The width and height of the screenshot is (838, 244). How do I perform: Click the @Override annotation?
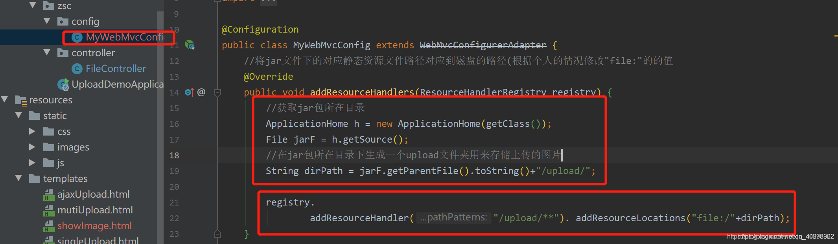coord(268,77)
